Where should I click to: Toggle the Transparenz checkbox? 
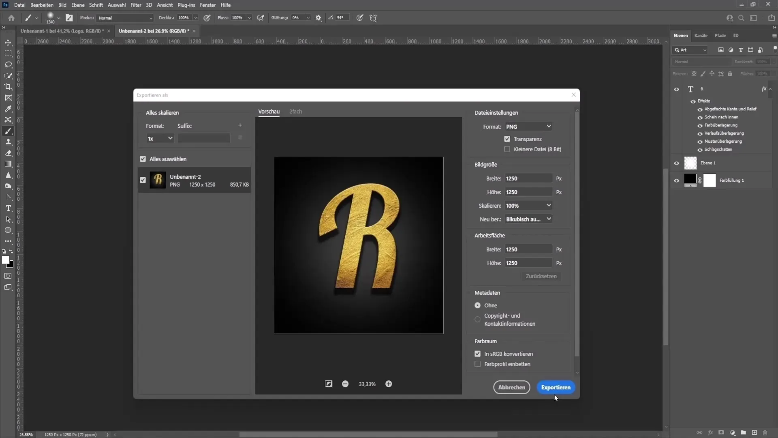coord(507,139)
